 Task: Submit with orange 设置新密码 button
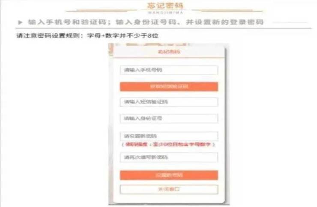click(169, 175)
